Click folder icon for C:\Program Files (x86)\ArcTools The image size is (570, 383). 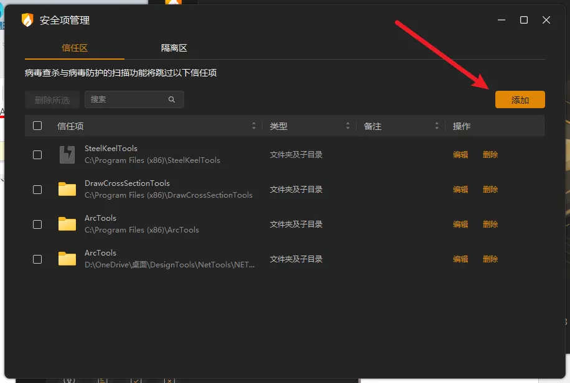coord(67,224)
